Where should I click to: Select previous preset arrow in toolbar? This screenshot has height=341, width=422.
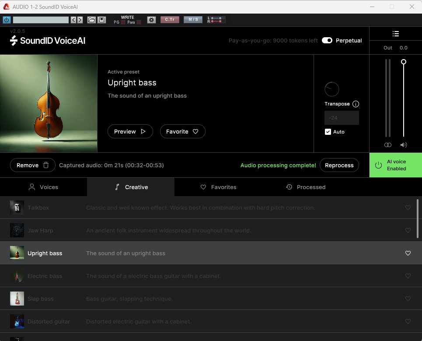(x=73, y=20)
